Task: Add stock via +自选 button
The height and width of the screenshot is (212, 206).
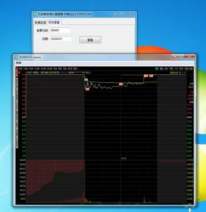Action: point(186,69)
